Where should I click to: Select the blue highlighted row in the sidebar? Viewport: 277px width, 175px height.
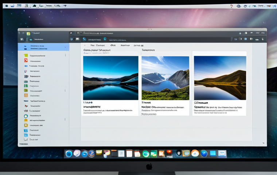[43, 47]
